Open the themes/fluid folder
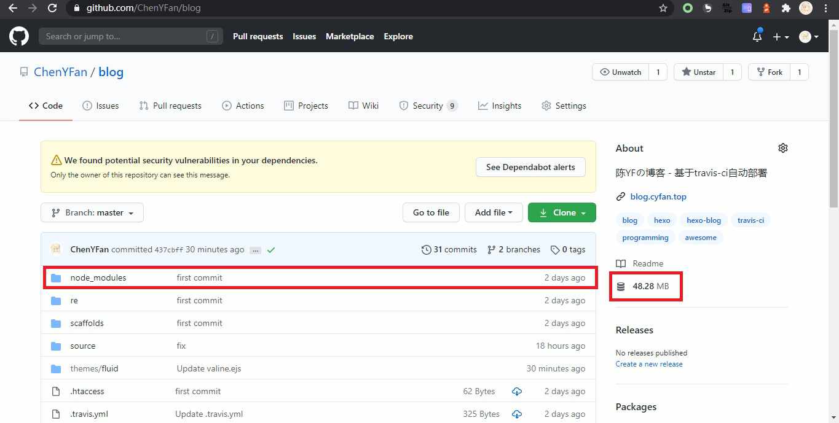The image size is (839, 423). click(x=94, y=369)
